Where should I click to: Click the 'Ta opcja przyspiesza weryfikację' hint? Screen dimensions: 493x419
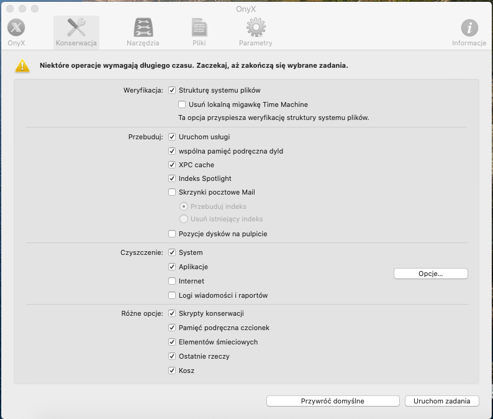click(274, 117)
